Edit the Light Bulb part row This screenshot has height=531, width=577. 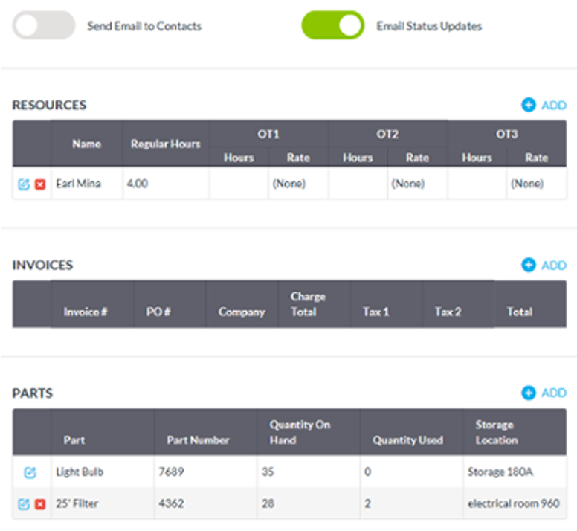click(x=30, y=472)
